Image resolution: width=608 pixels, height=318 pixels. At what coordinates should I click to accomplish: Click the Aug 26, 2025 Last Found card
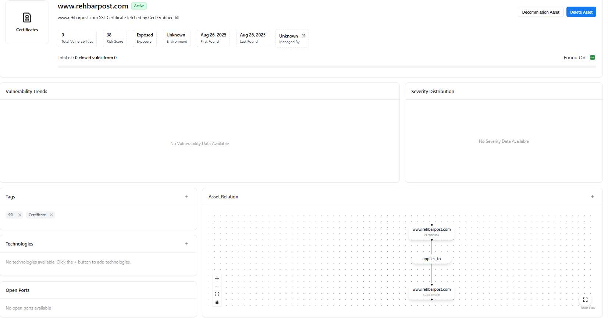pos(253,38)
